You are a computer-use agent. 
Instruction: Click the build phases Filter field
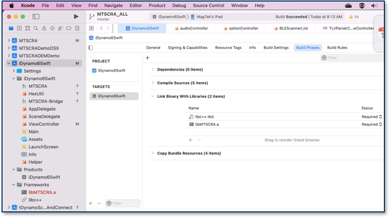[x=352, y=58]
